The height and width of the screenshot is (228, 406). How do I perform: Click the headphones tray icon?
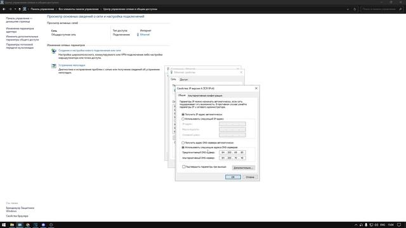[x=361, y=225]
